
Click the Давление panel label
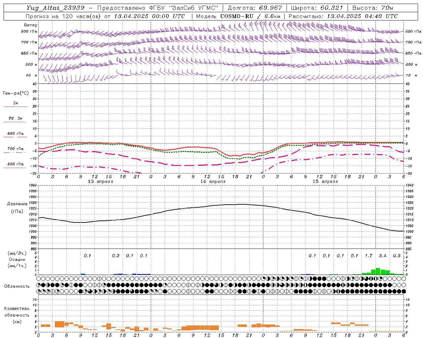[x=17, y=204]
